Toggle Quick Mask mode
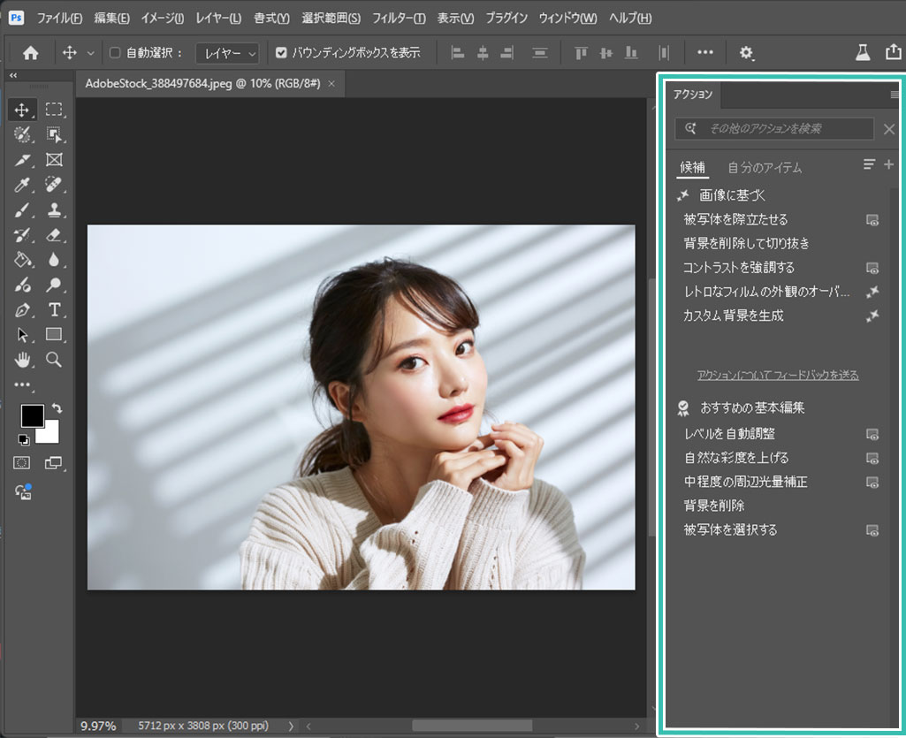Viewport: 906px width, 738px height. 22,463
